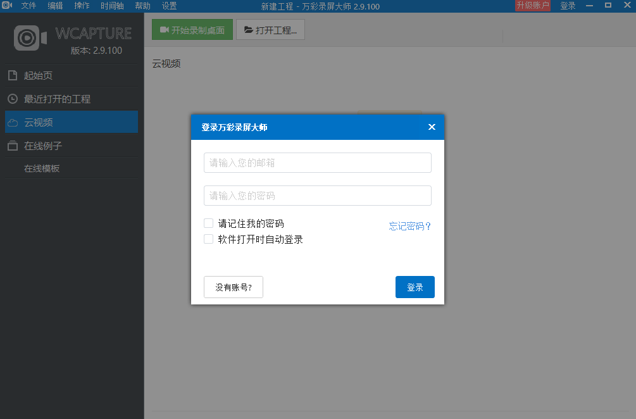This screenshot has height=419, width=636.
Task: Click 打开工程 to open a project
Action: coord(270,30)
